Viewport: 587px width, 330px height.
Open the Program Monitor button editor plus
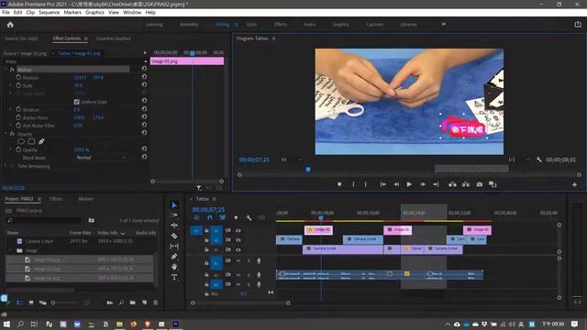point(574,184)
